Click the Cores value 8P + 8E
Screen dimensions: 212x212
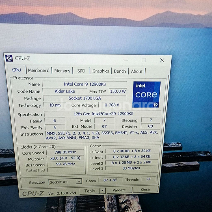coord(110,180)
